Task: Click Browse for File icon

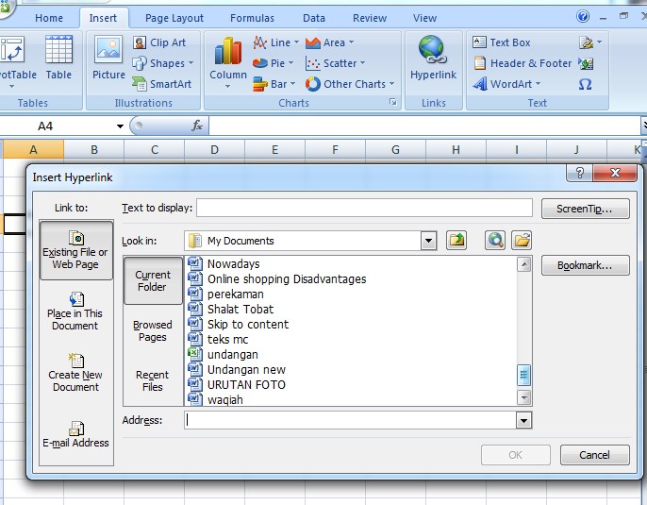Action: [522, 240]
